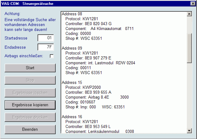Focus the Endadresse input box
Image resolution: width=197 pixels, height=139 pixels.
point(45,47)
